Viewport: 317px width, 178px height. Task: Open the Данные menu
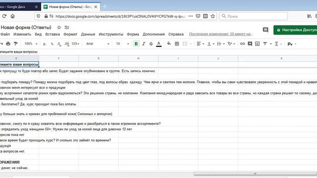coord(88,34)
